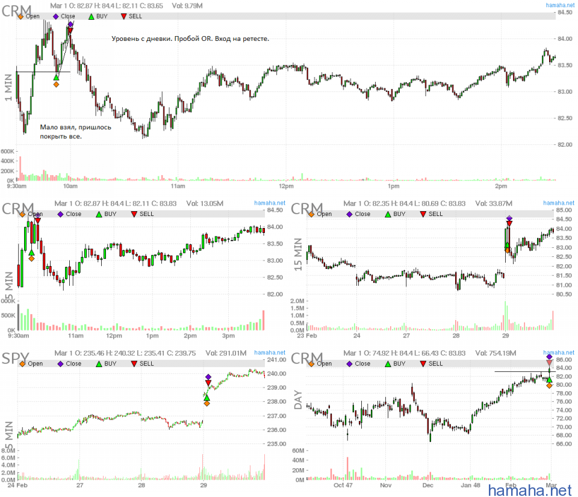Click the purple Close diamond in CRM 5 MIN legend

60,214
